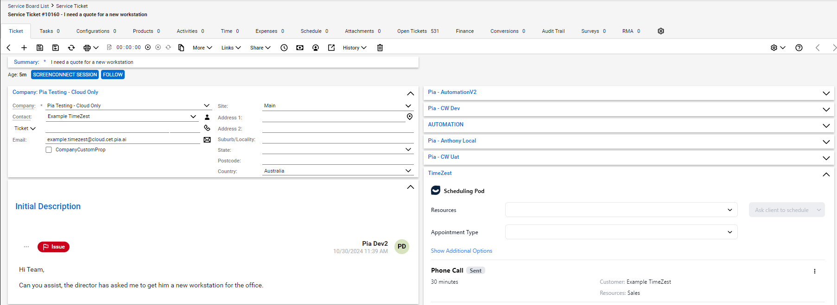Image resolution: width=837 pixels, height=305 pixels.
Task: Open the clock time entry icon
Action: point(284,48)
